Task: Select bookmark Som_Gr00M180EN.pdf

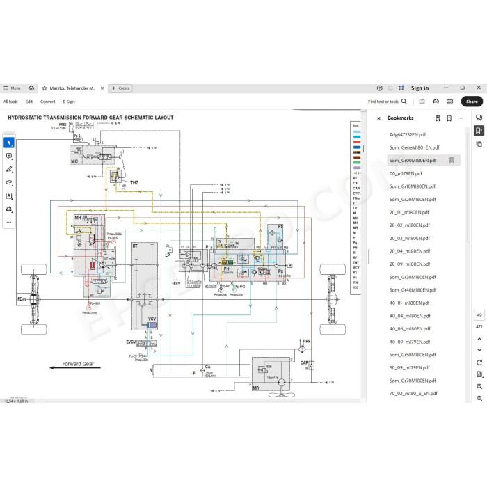Action: click(x=413, y=161)
